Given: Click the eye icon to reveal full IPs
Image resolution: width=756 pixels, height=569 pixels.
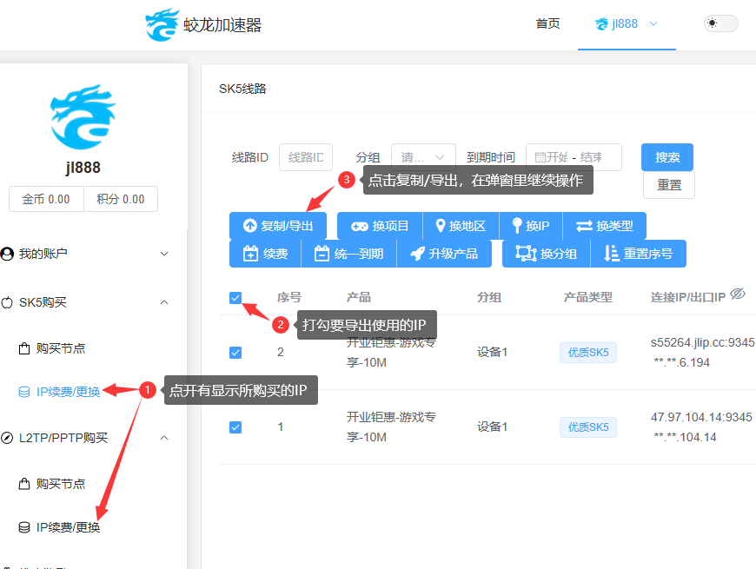Looking at the screenshot, I should point(738,293).
